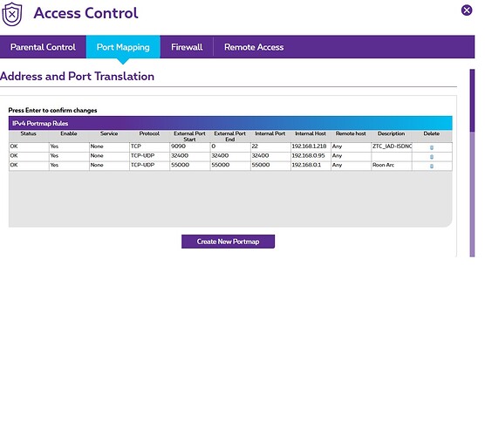Delete the Roon Arc portmap rule
Screen dimensions: 485x436
pos(432,166)
